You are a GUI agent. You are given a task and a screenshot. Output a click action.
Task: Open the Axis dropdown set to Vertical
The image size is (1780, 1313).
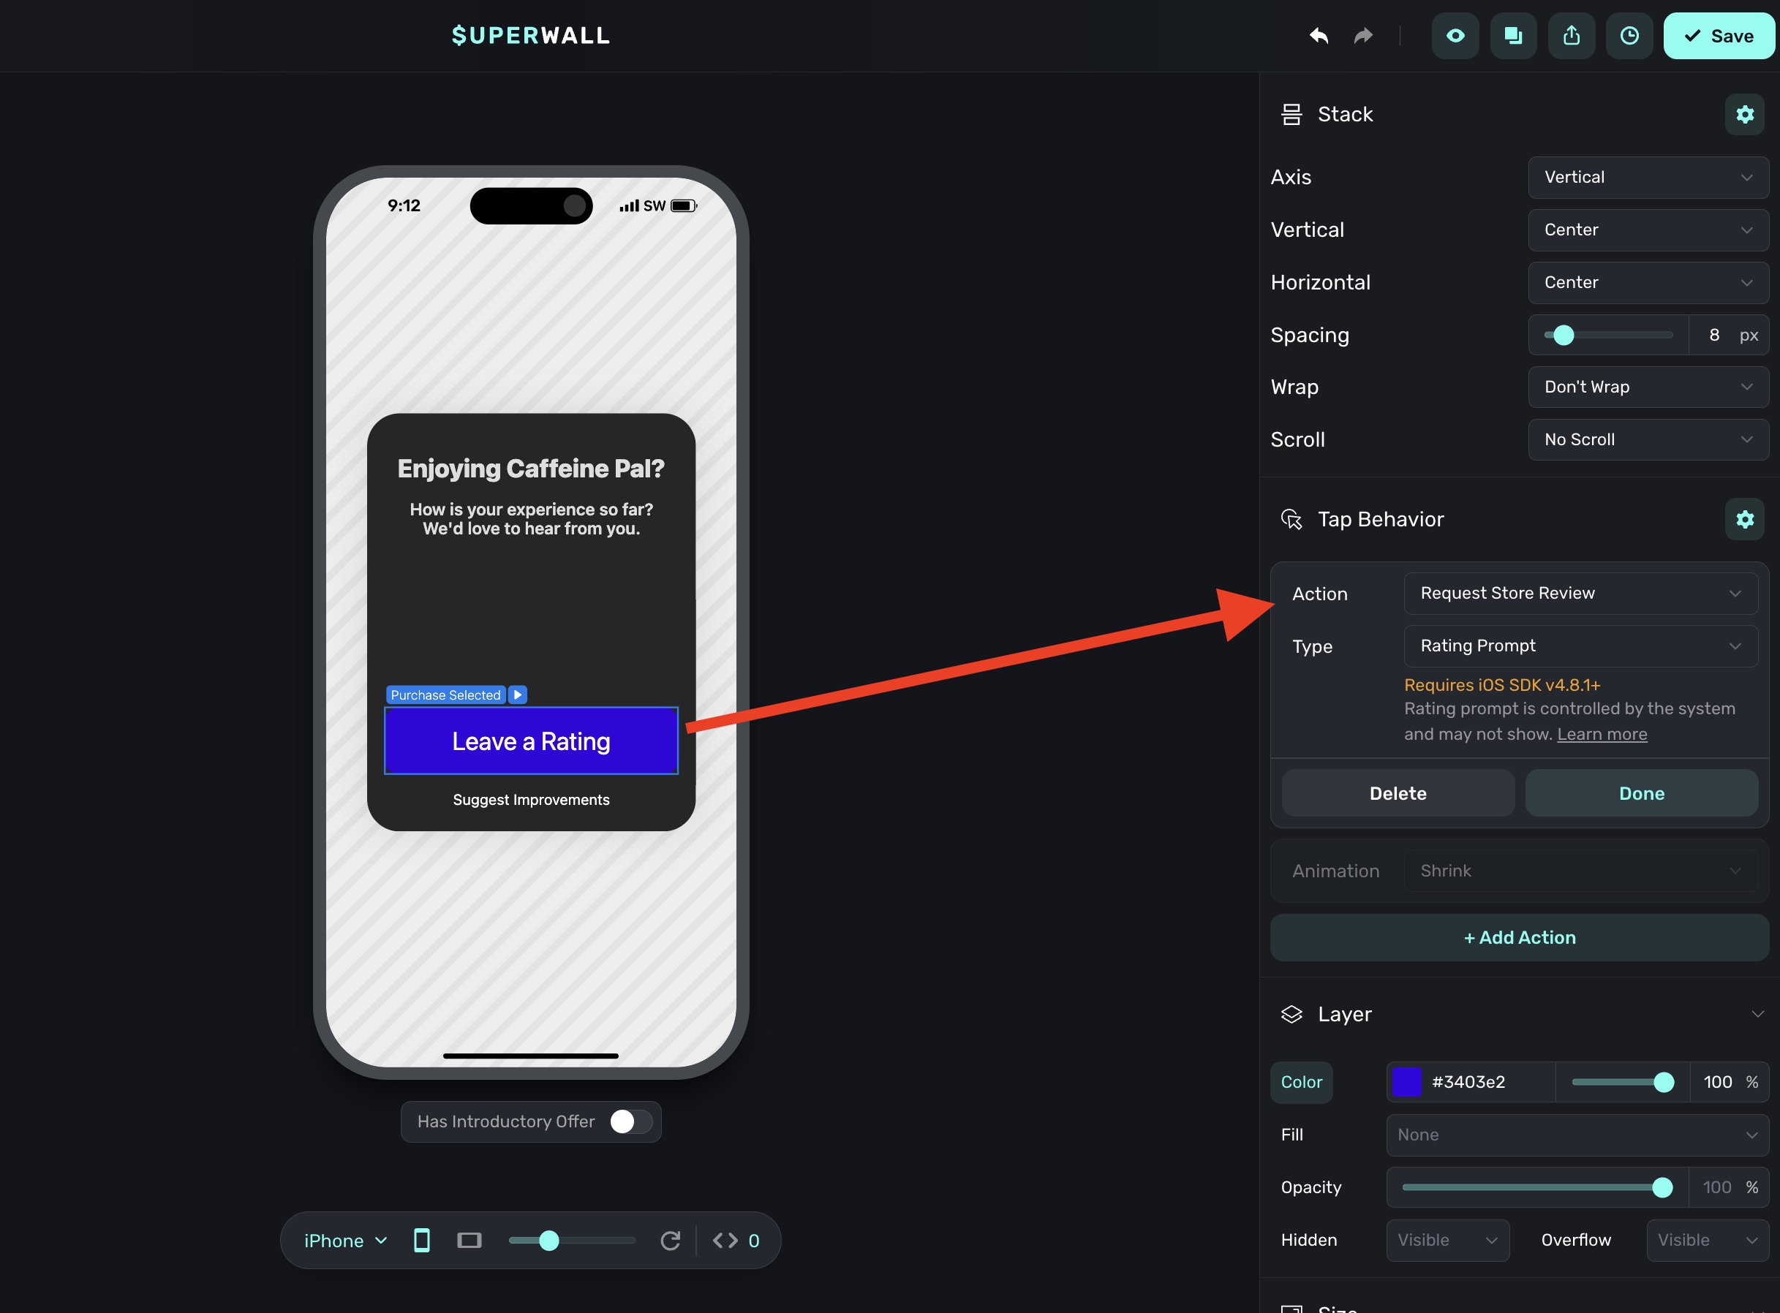(x=1647, y=177)
